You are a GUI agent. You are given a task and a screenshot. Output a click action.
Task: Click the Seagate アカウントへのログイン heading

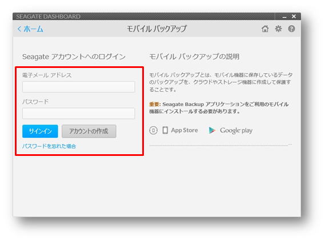pos(74,57)
